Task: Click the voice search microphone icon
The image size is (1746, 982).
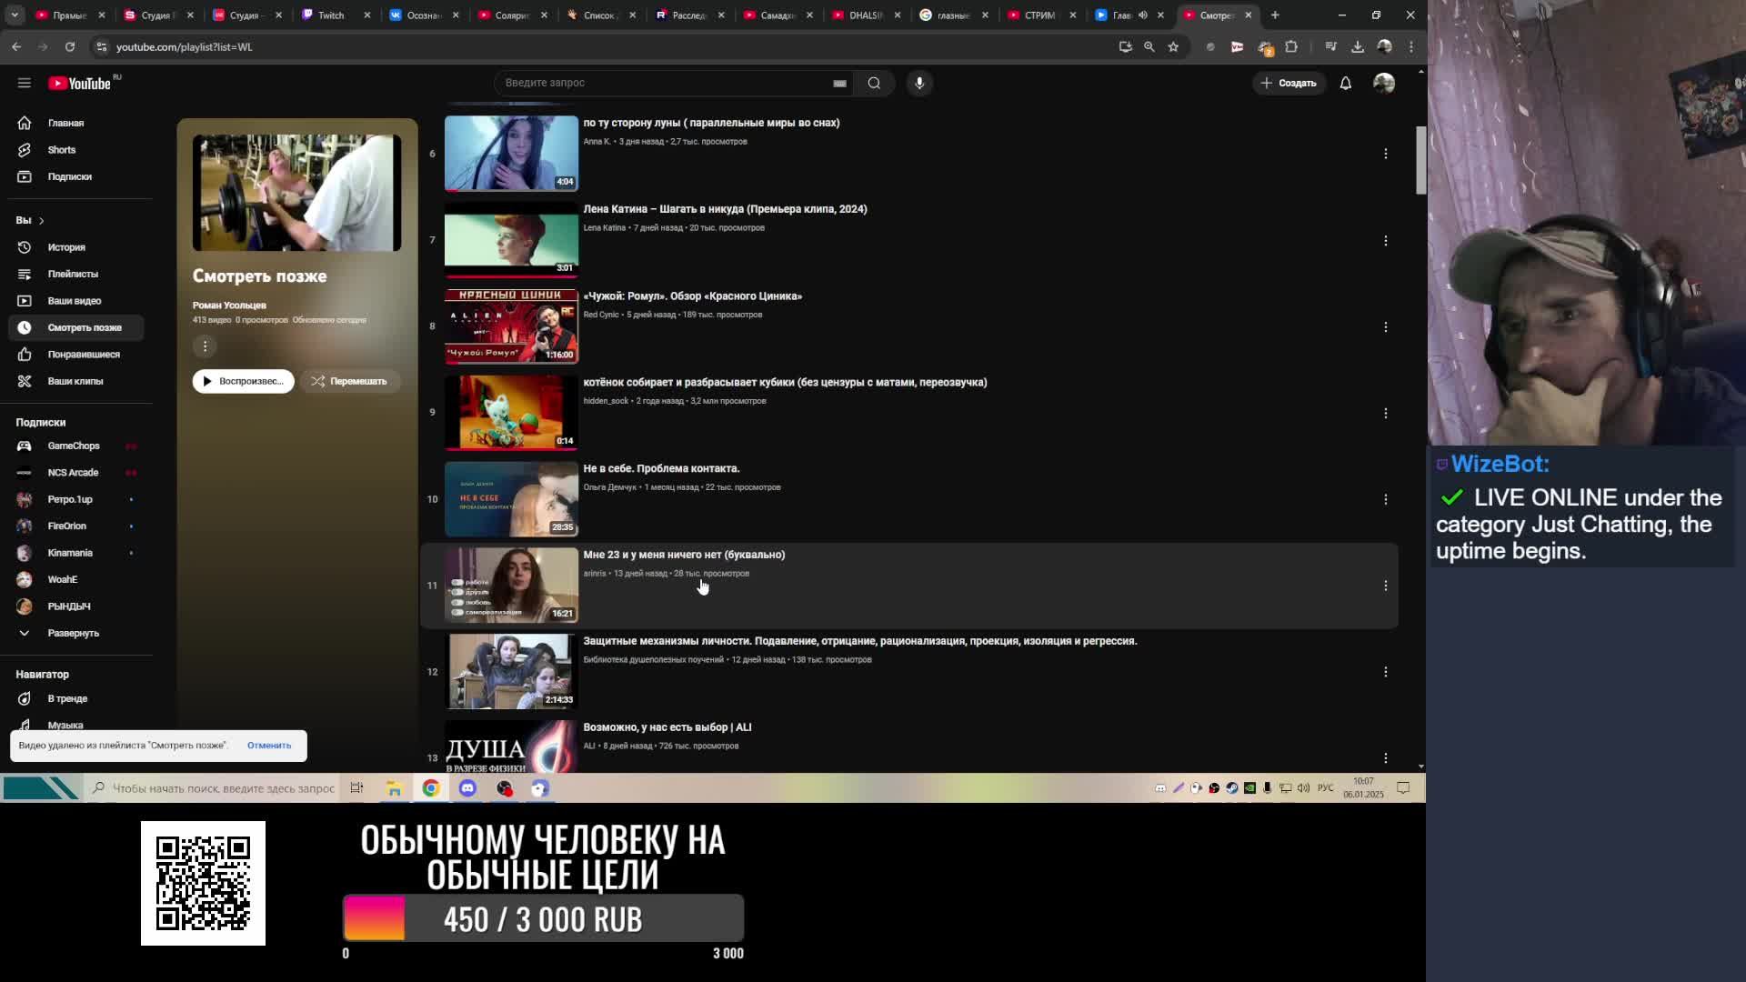Action: [919, 83]
